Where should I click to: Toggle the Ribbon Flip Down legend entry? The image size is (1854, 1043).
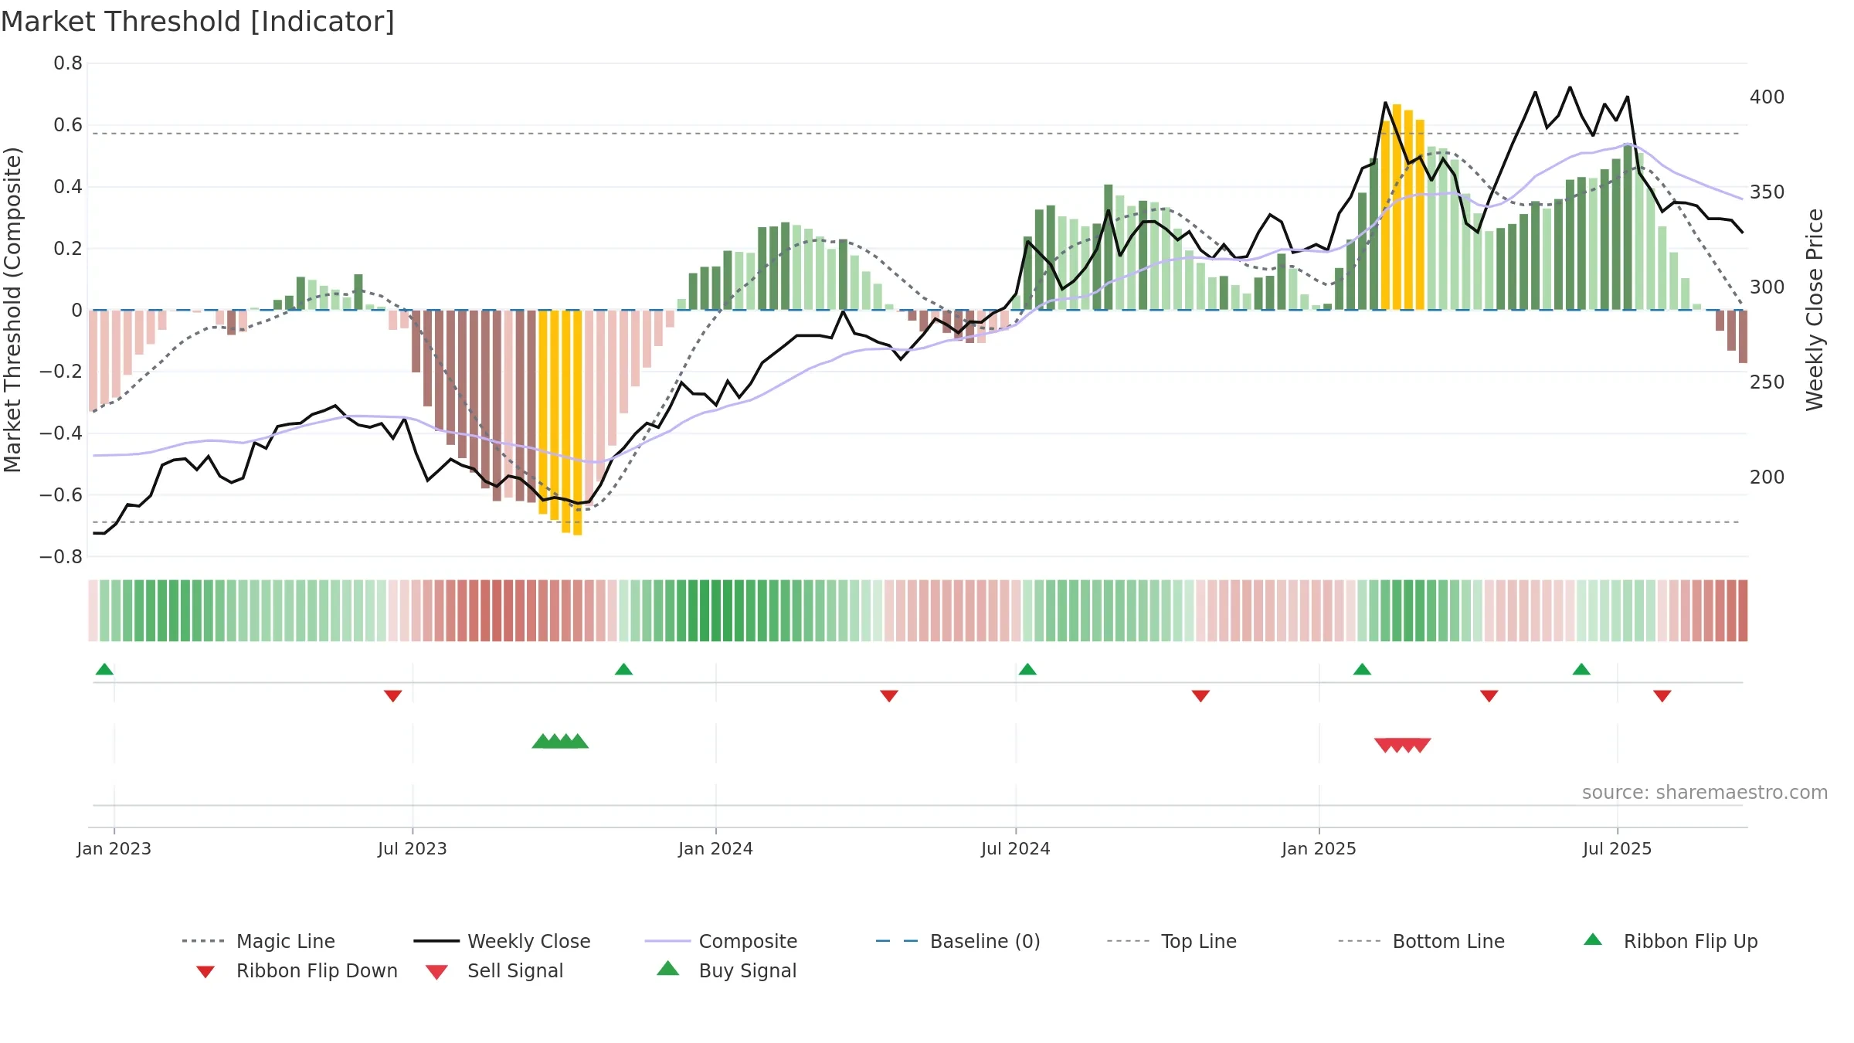click(x=297, y=970)
